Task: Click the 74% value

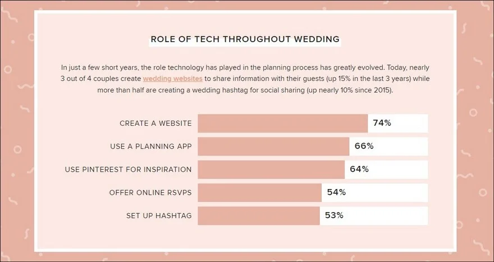Action: point(382,123)
